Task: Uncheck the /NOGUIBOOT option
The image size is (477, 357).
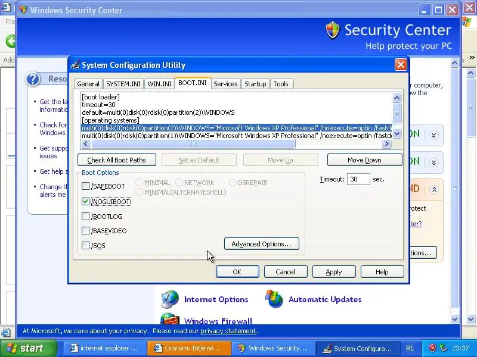Action: click(x=85, y=201)
